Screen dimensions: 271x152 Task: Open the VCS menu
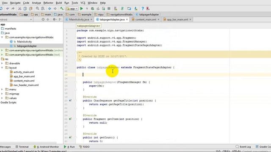point(83,3)
